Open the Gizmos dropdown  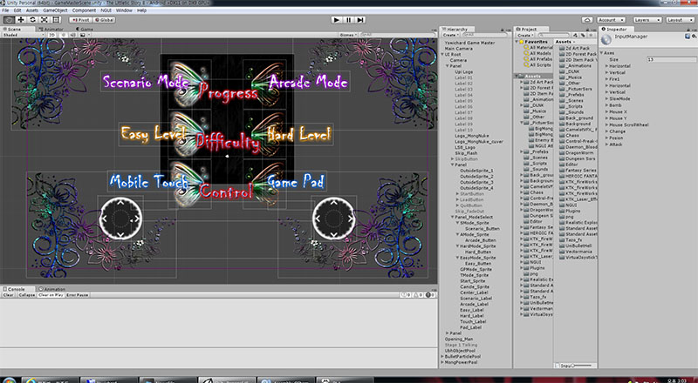(348, 35)
